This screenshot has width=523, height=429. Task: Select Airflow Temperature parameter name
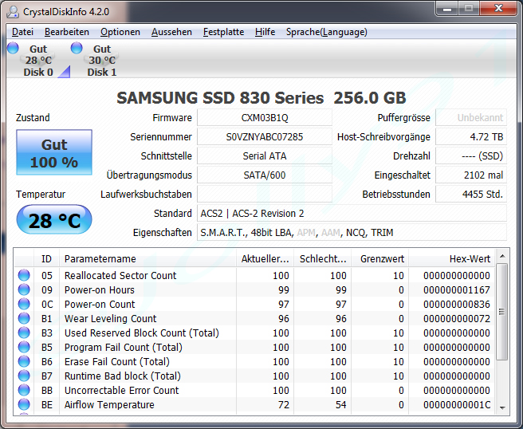[x=109, y=404]
